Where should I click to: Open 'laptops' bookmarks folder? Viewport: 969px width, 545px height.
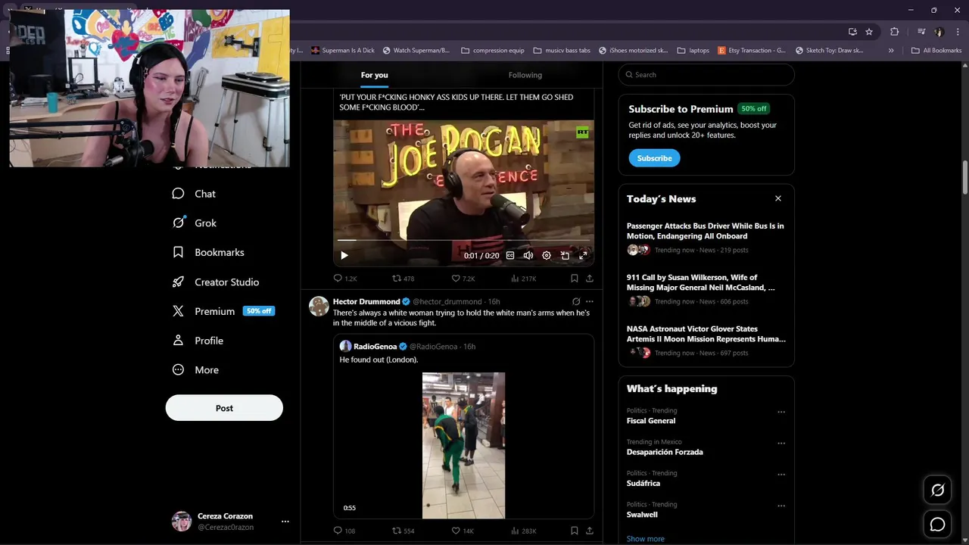click(693, 51)
